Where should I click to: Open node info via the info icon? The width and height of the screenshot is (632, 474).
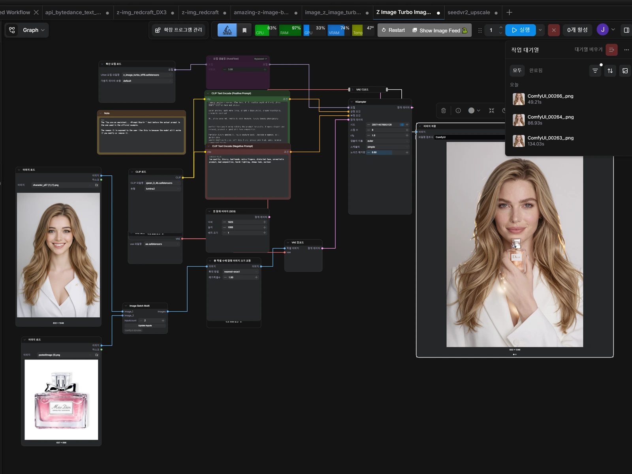(x=458, y=111)
